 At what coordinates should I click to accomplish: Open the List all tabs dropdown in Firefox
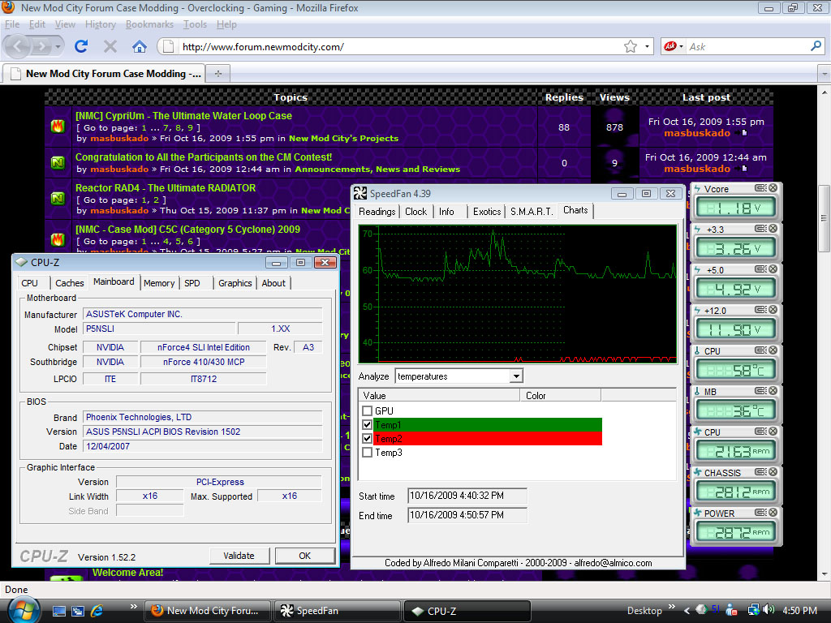[x=825, y=74]
